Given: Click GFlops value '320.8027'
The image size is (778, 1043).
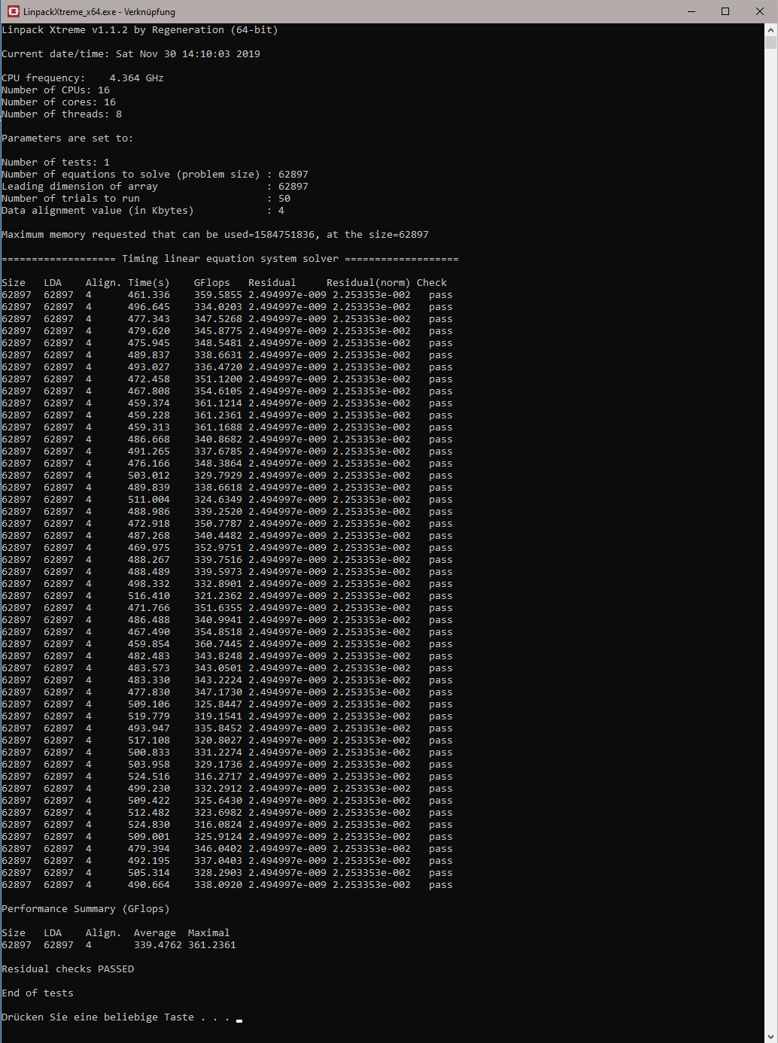Looking at the screenshot, I should point(218,740).
